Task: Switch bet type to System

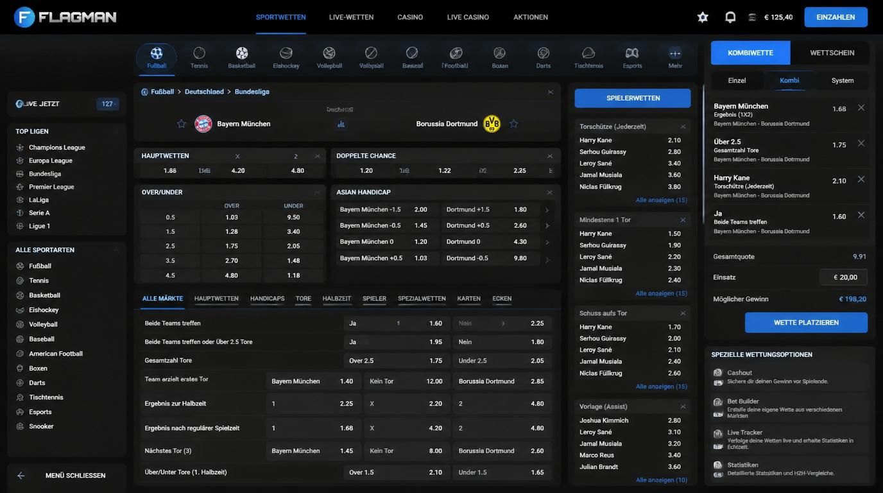Action: pyautogui.click(x=843, y=80)
